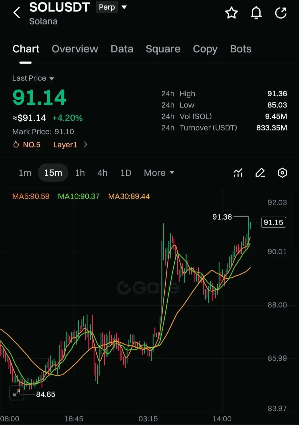Tap the MA10:90.37 indicator label
299x425 pixels.
click(x=79, y=196)
